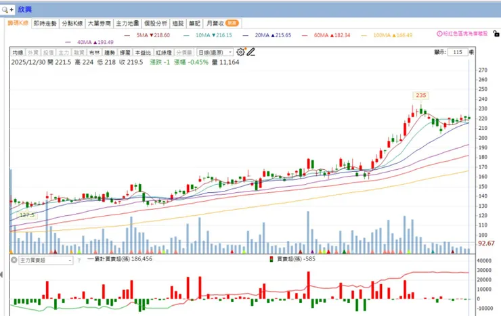This screenshot has width=501, height=316.
Task: Click the question mark help icon
Action: click(79, 261)
